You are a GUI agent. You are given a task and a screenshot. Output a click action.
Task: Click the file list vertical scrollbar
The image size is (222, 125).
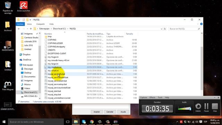pos(202,68)
